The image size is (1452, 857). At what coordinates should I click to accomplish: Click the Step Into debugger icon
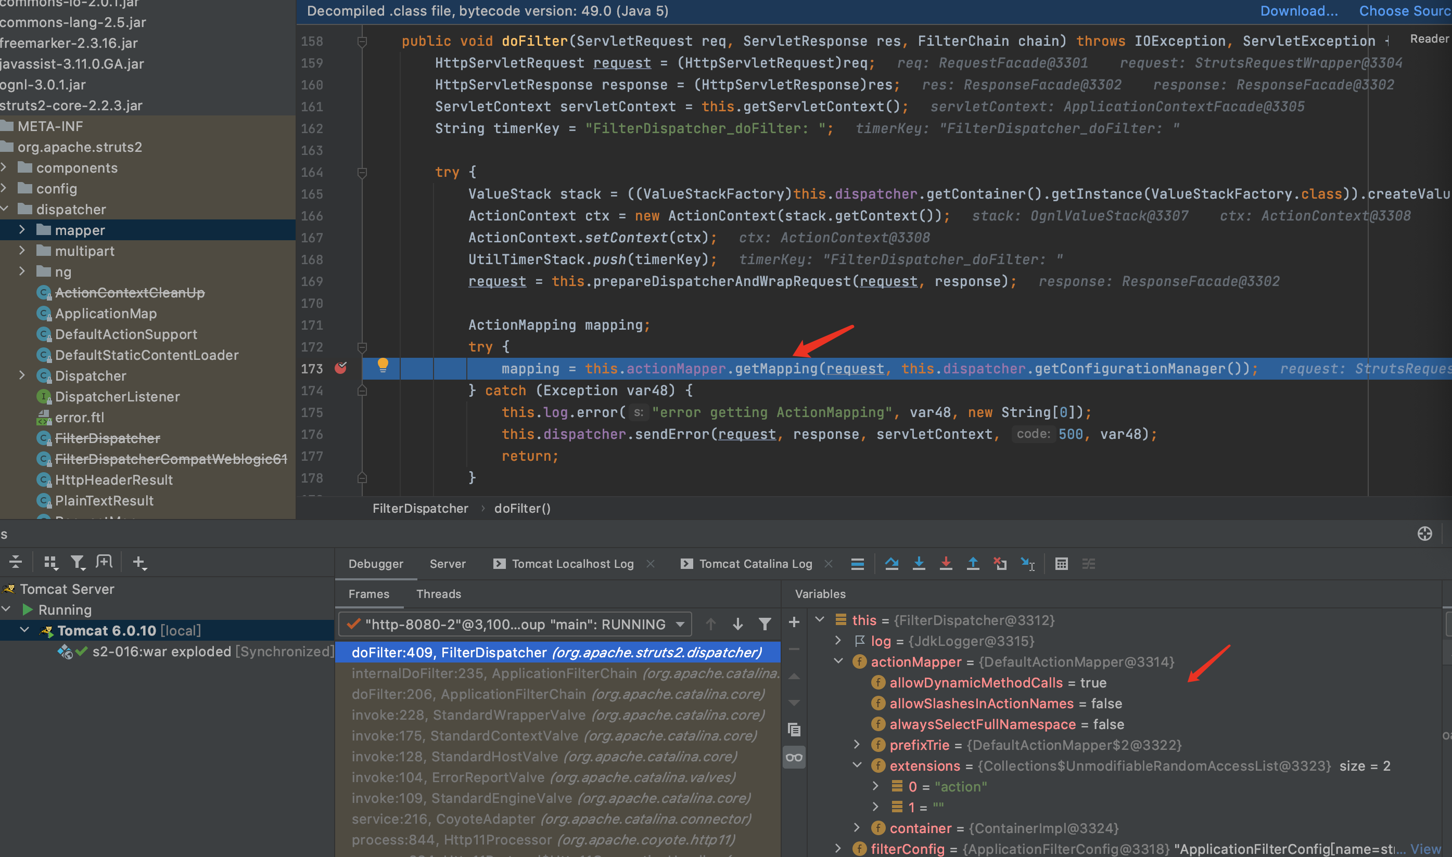pos(919,564)
